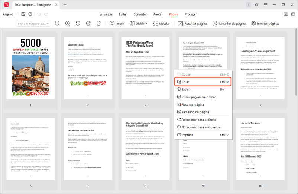Choose Inserir página em branco
Image resolution: width=298 pixels, height=194 pixels.
coord(203,97)
